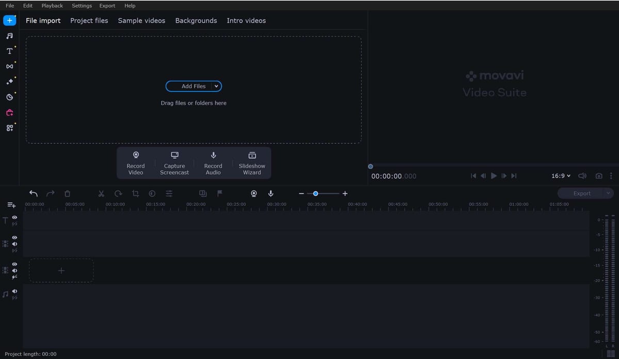Switch to the Sample videos tab
The image size is (619, 359).
(x=142, y=21)
